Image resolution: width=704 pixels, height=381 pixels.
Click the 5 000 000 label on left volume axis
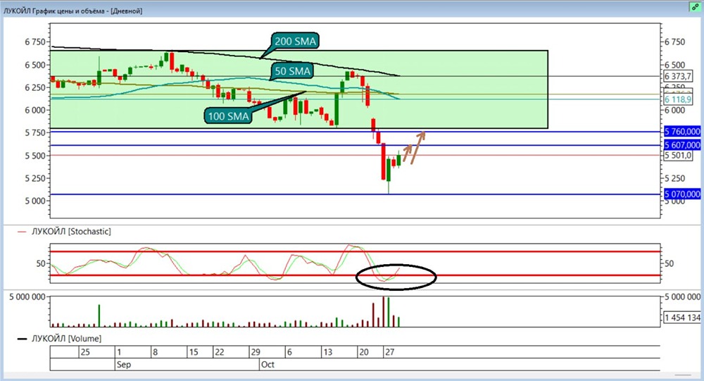coord(27,297)
